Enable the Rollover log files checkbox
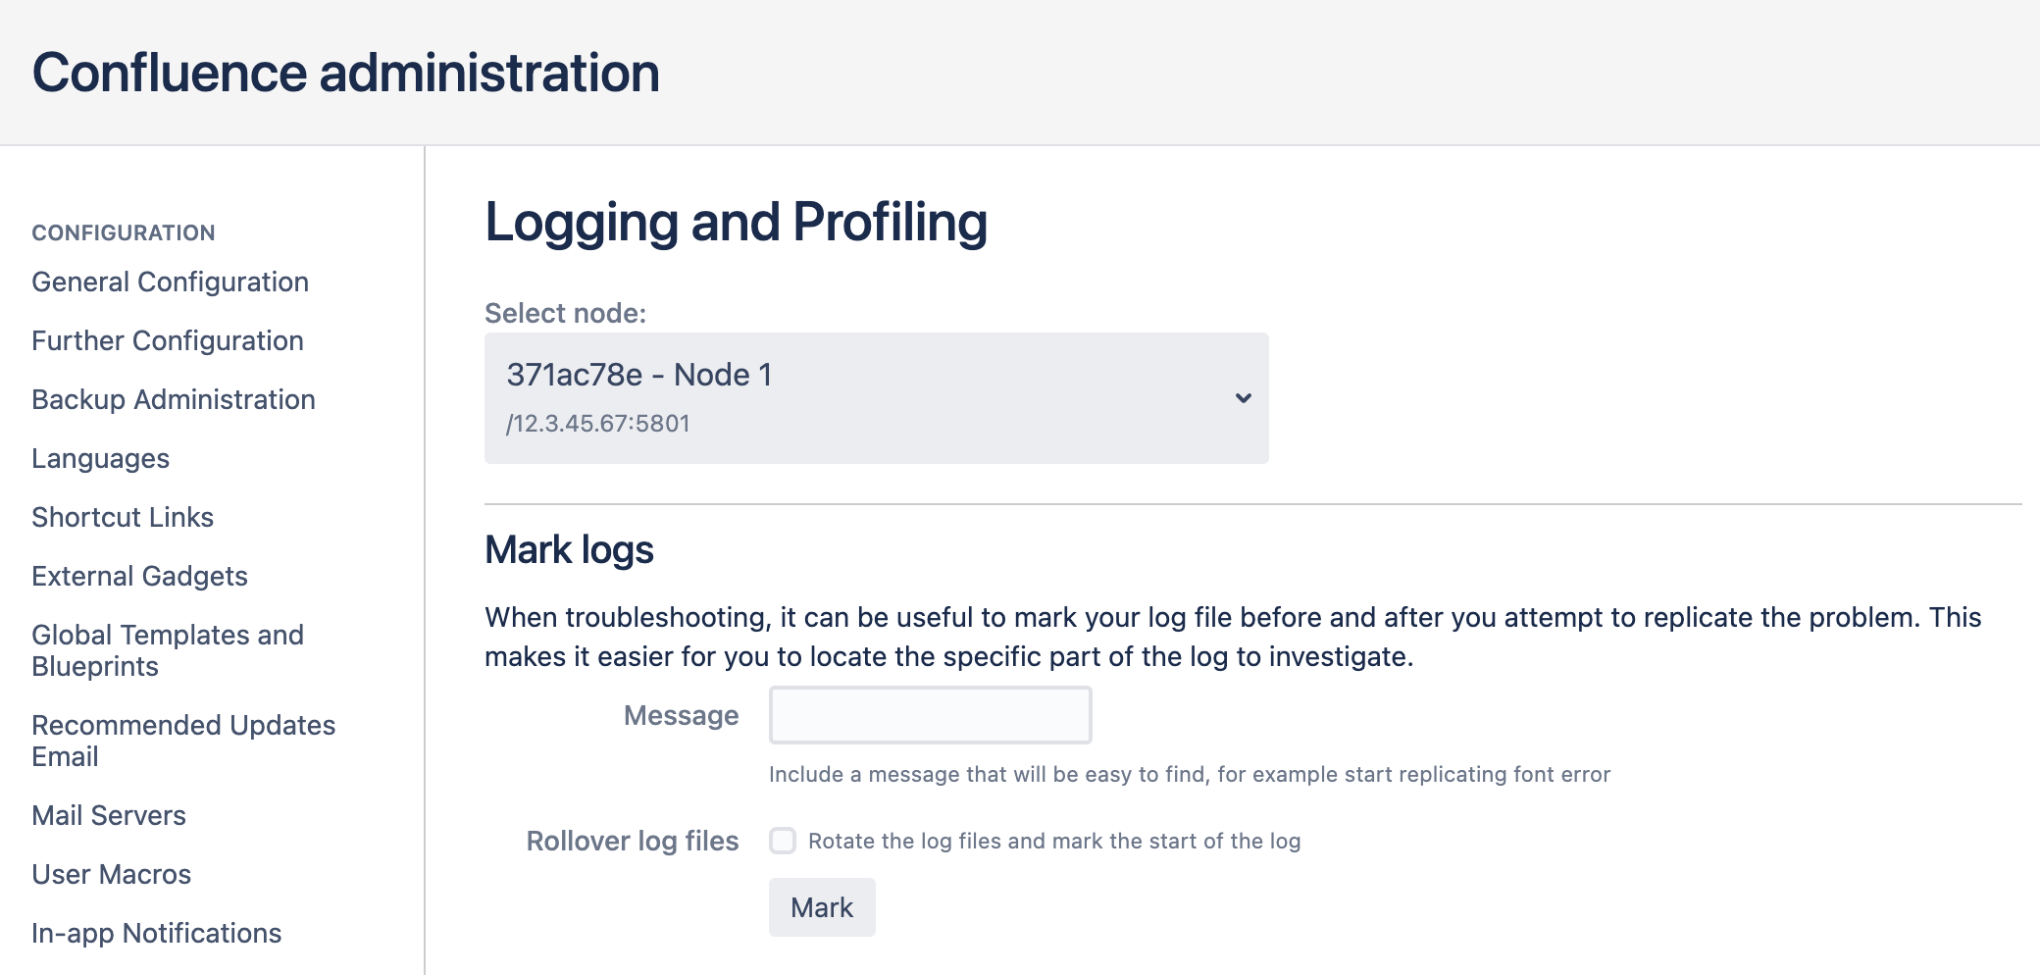Image resolution: width=2040 pixels, height=975 pixels. click(783, 841)
